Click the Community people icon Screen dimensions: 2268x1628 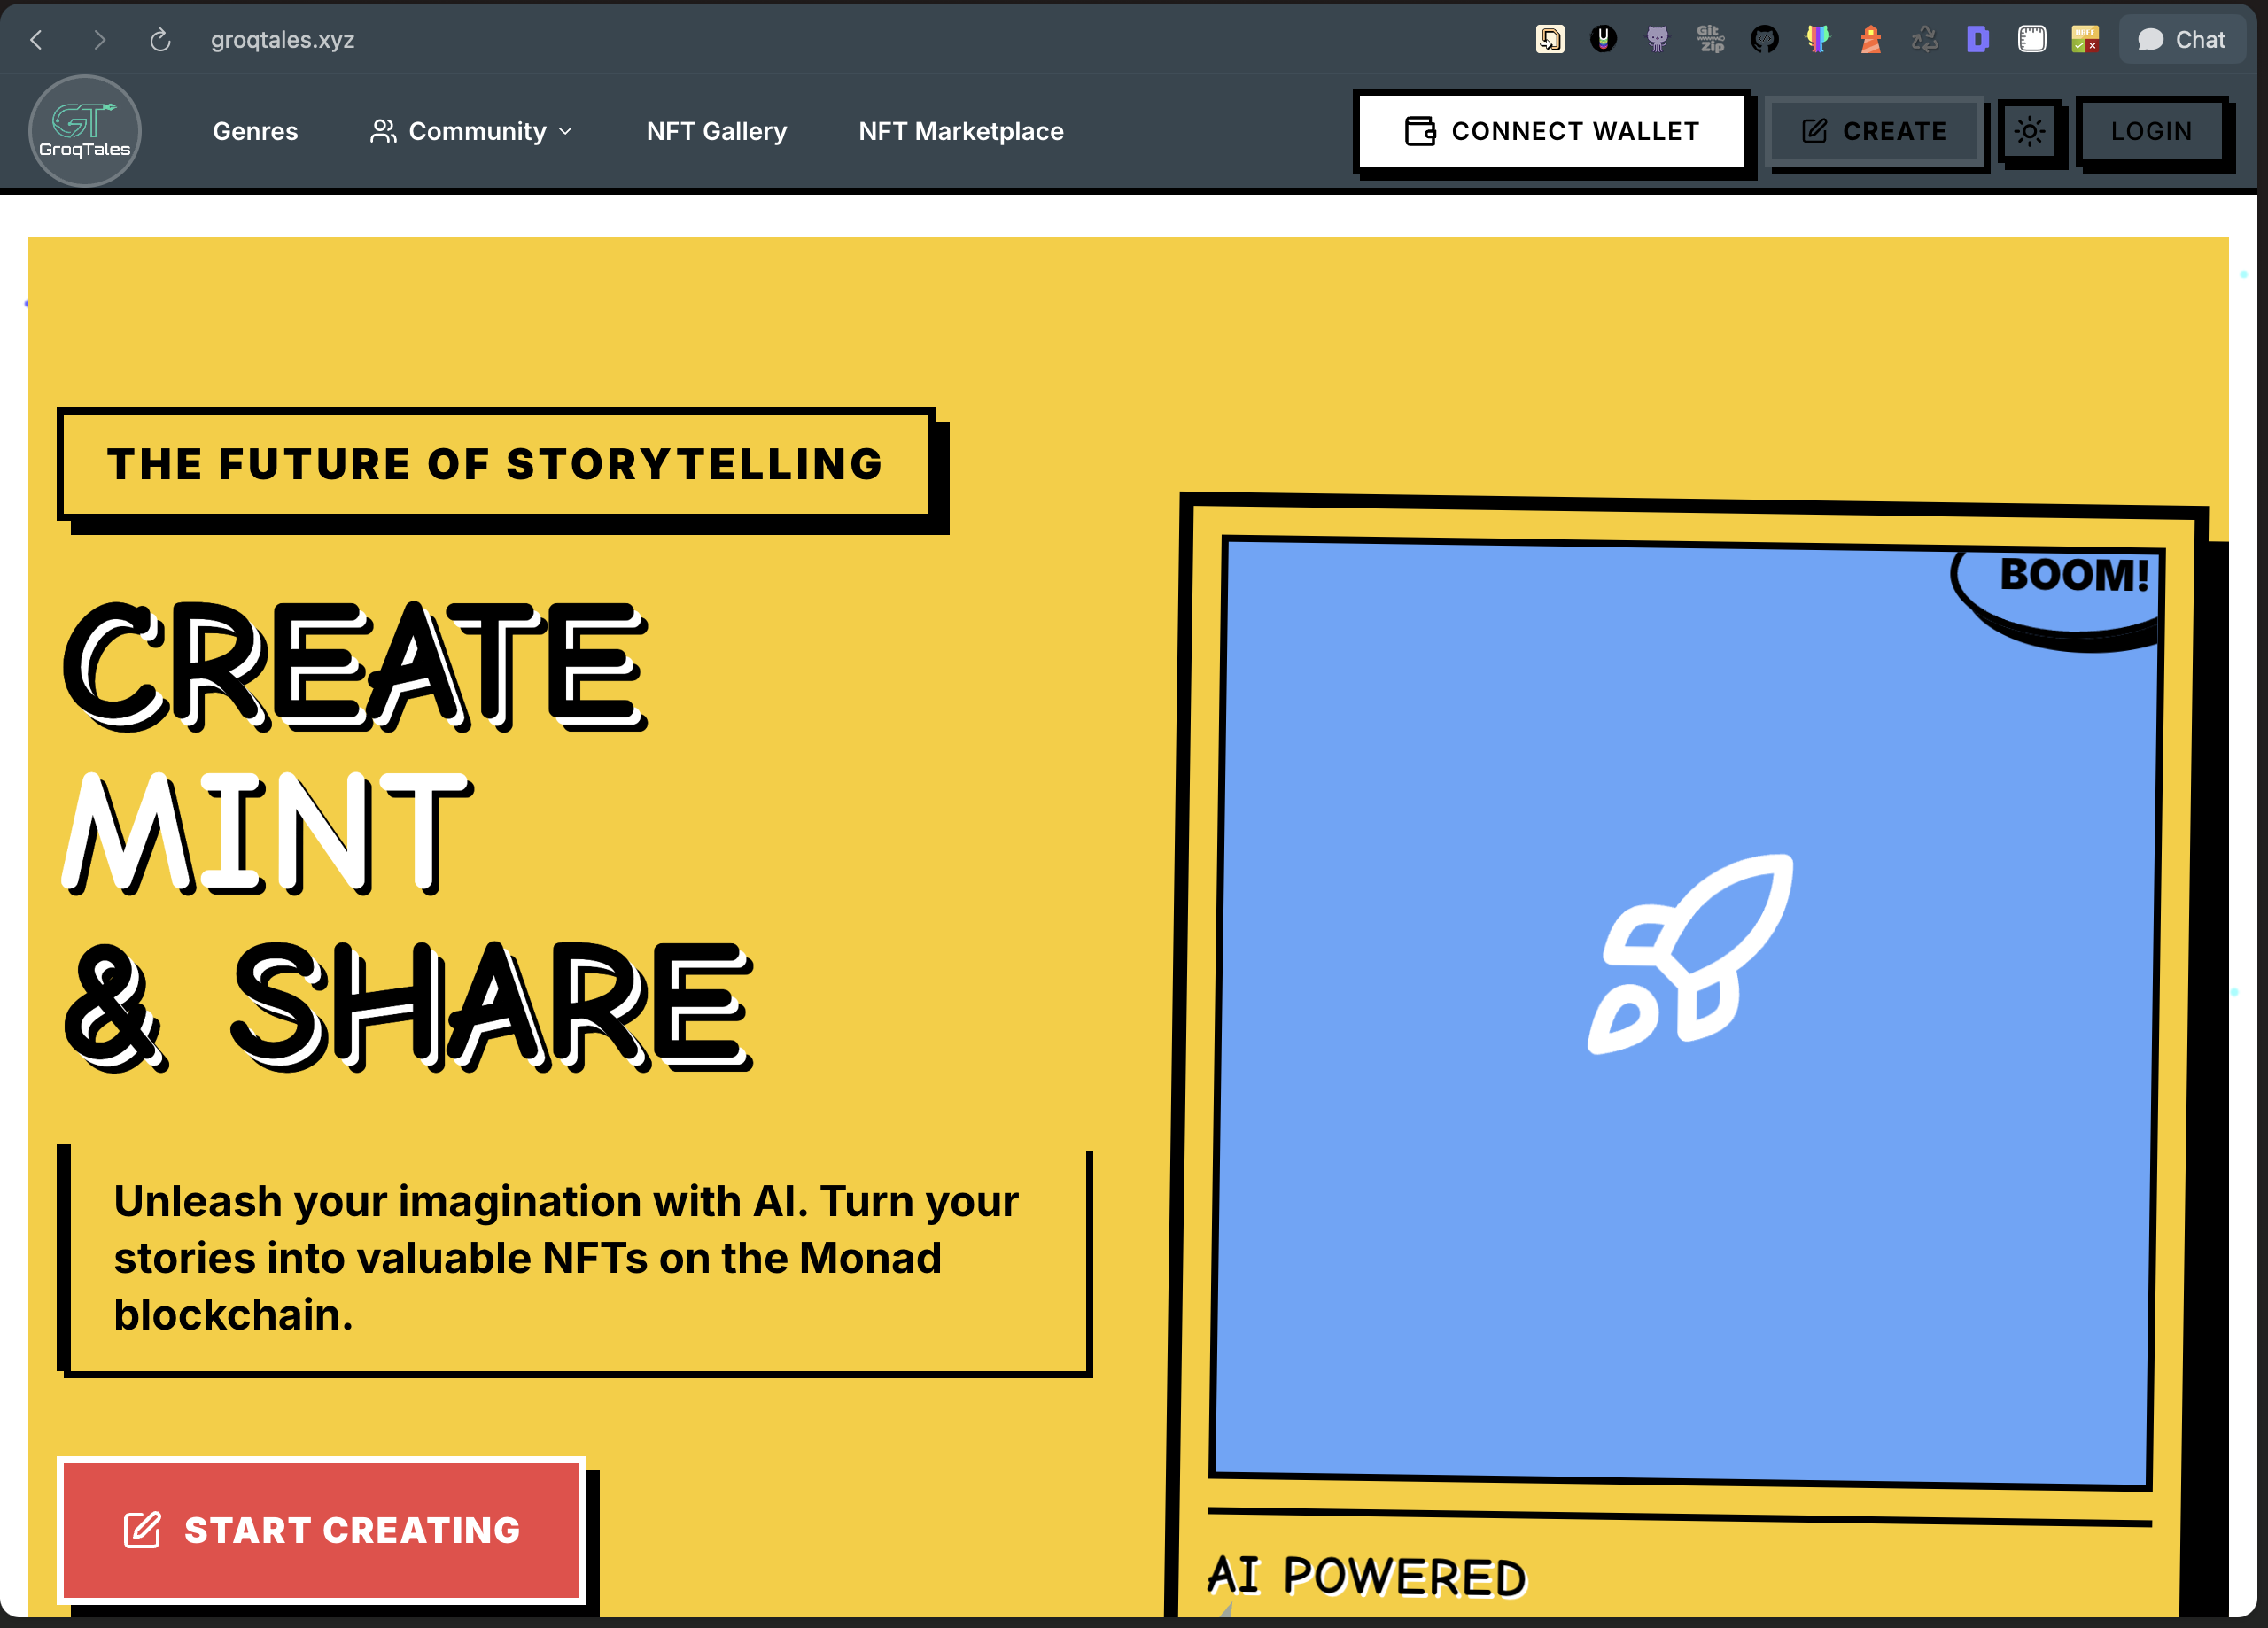(x=383, y=131)
